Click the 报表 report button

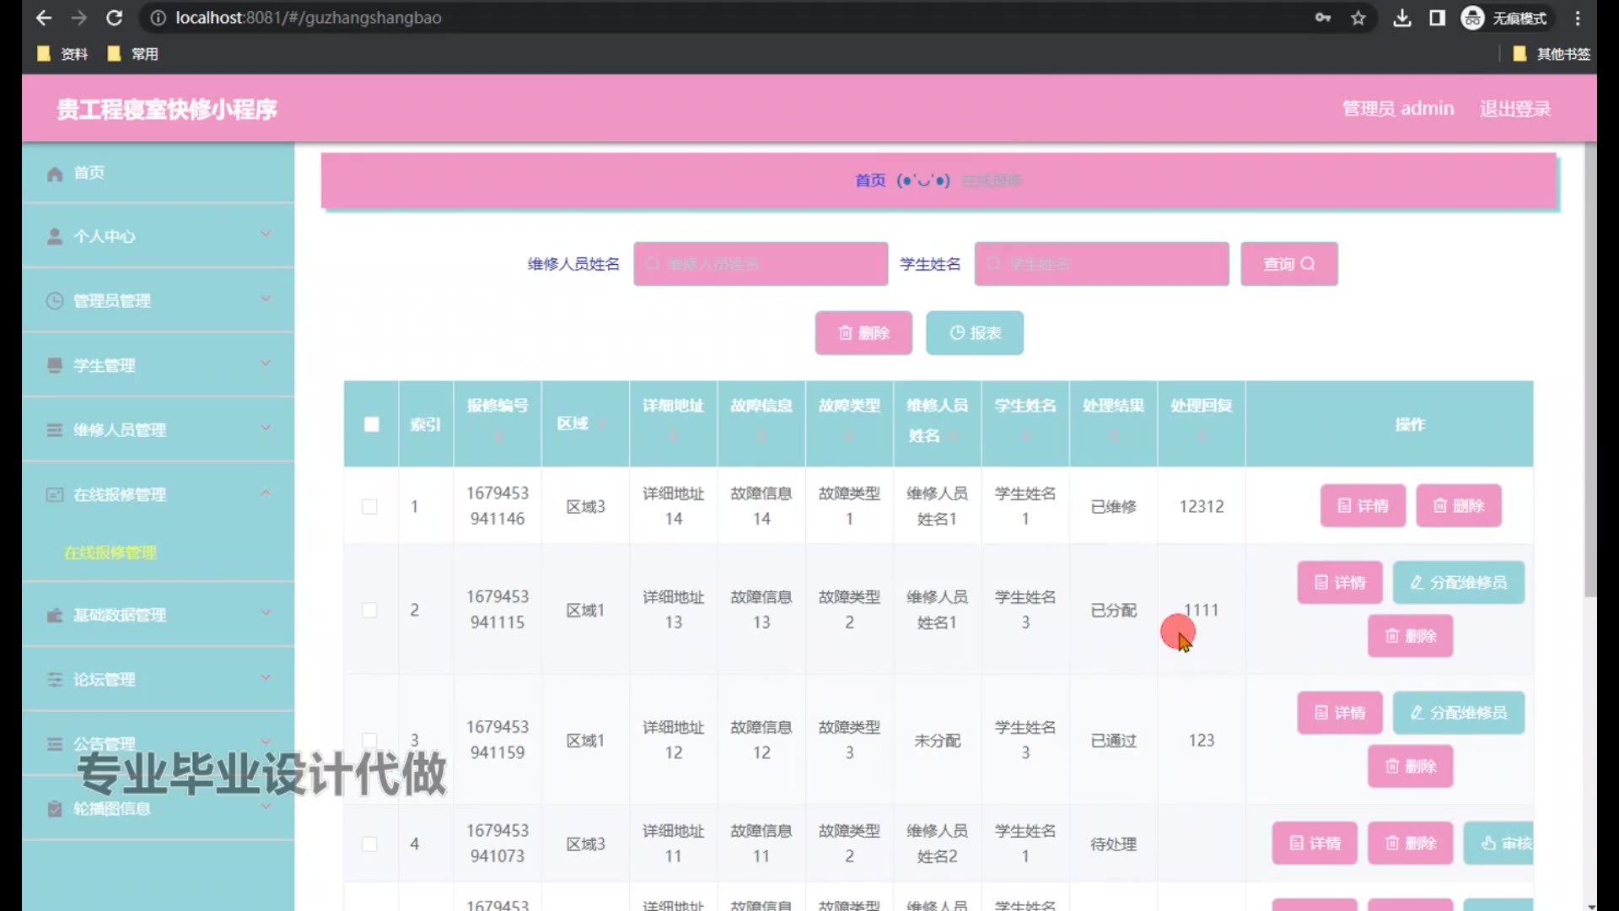(975, 333)
